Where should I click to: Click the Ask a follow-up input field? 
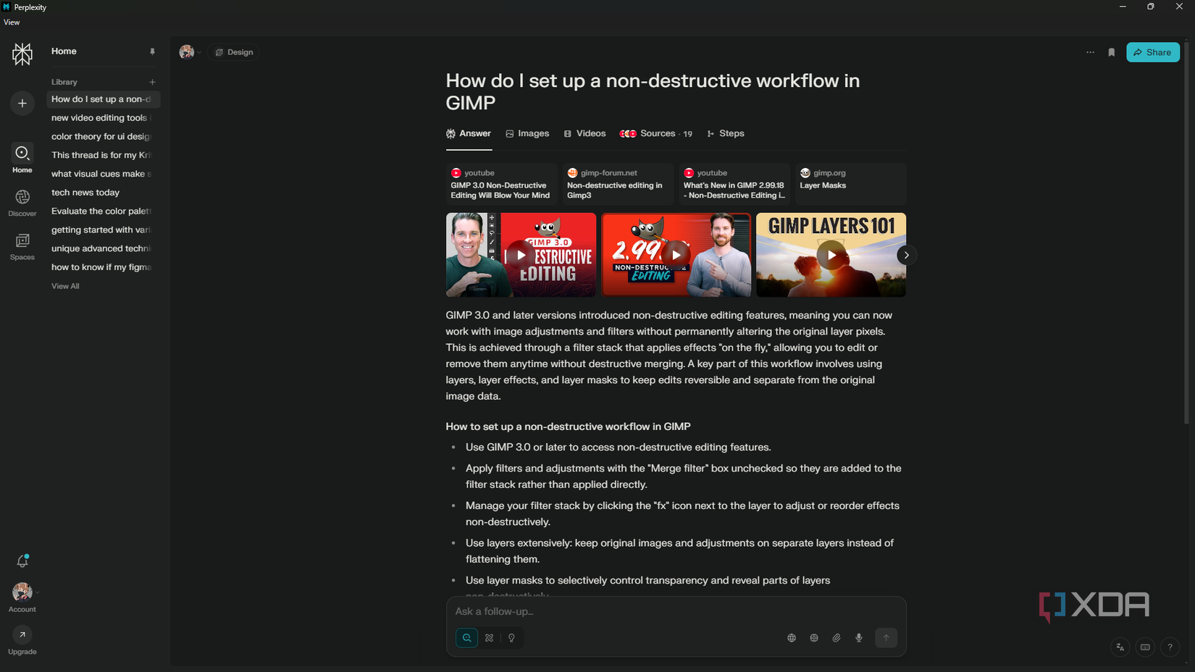tap(675, 612)
